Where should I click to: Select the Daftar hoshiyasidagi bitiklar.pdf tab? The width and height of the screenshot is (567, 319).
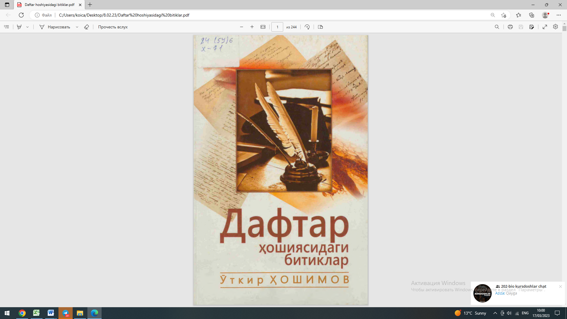49,5
